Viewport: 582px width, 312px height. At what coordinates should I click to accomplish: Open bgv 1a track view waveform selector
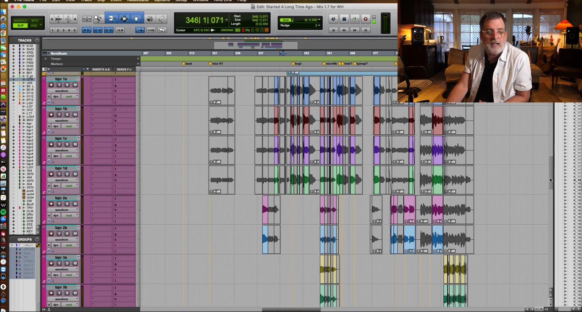[63, 91]
